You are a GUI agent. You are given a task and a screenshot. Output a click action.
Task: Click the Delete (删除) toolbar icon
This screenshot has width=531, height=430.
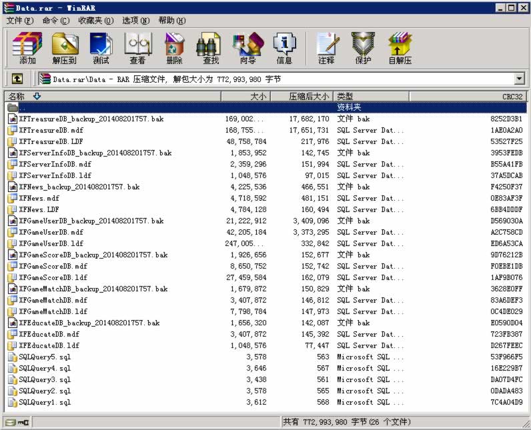point(174,48)
